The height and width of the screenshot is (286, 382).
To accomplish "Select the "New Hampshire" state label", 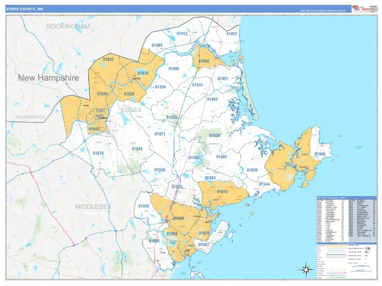I will 48,77.
